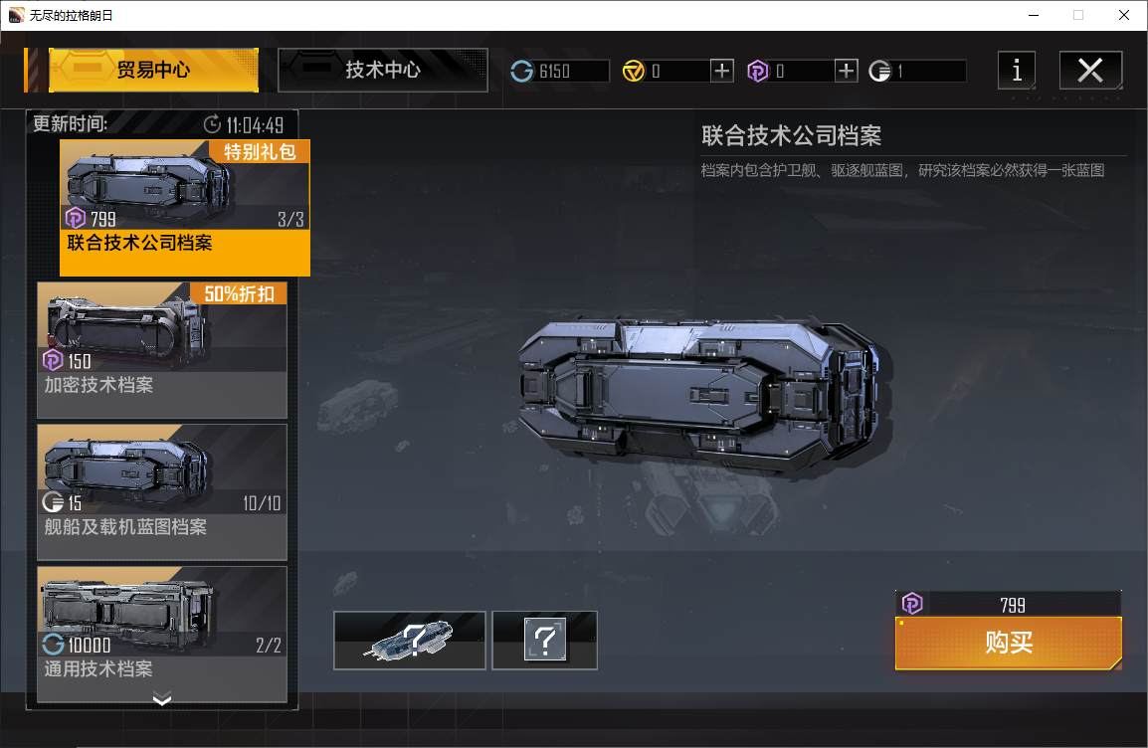This screenshot has width=1148, height=748.
Task: Select the 贸易中心 tab
Action: pyautogui.click(x=153, y=71)
